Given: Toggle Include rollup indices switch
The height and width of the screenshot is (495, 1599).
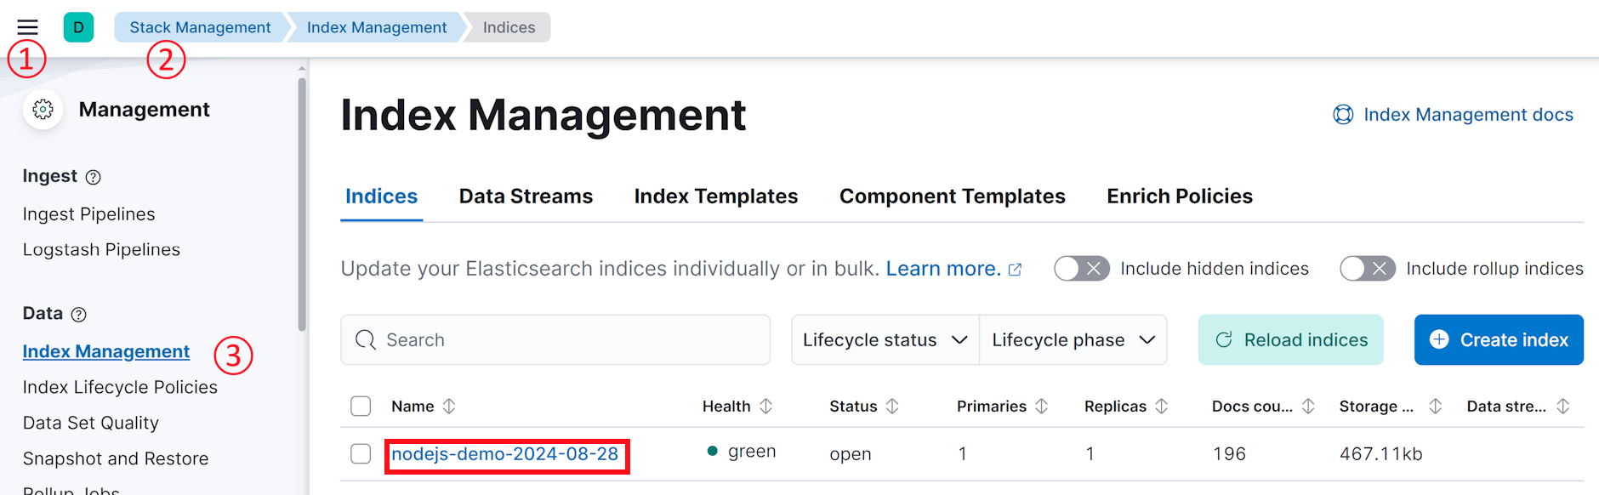Looking at the screenshot, I should click(1367, 269).
